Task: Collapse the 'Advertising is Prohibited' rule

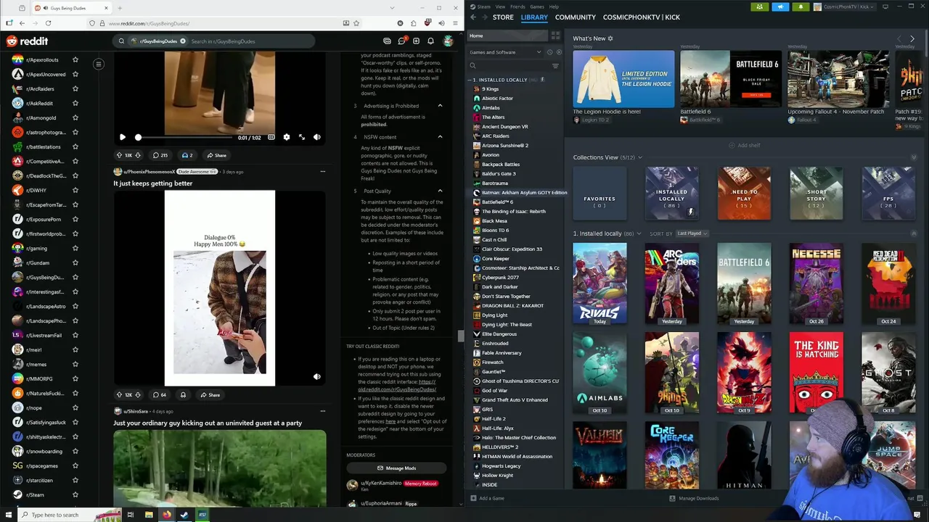Action: (x=440, y=106)
